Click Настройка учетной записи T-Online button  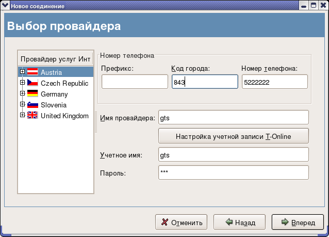(x=234, y=136)
